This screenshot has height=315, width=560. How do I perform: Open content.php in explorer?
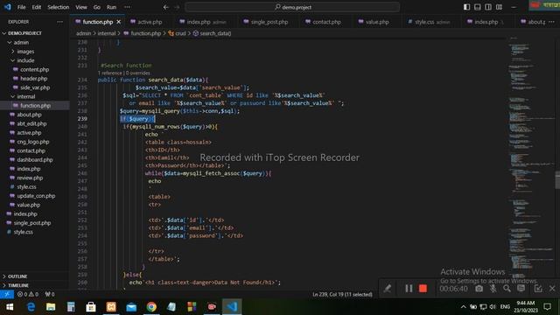[x=35, y=69]
